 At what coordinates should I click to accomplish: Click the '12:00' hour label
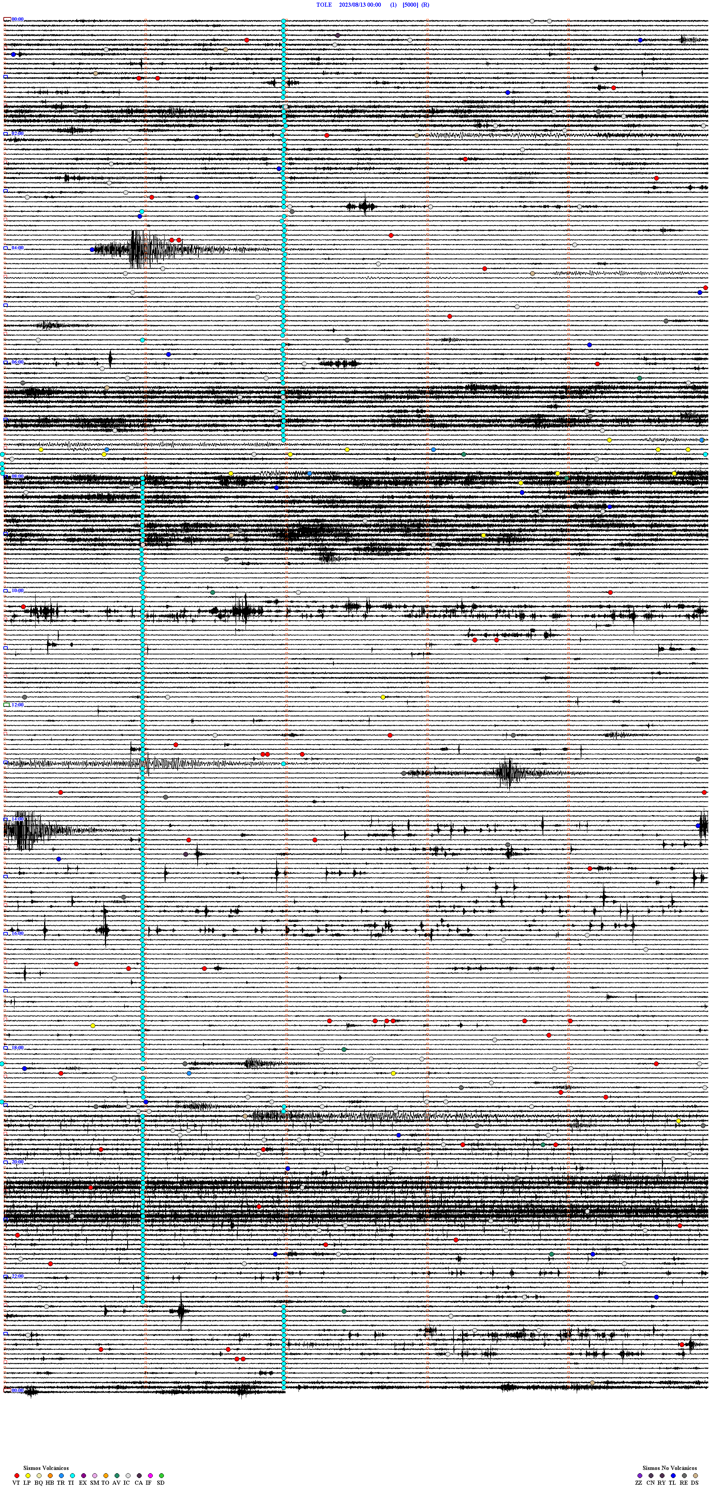click(x=17, y=705)
